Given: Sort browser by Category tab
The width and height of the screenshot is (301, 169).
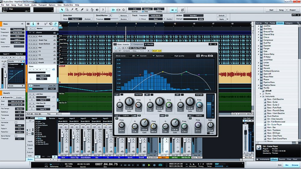Looking at the screenshot, I should click(289, 23).
